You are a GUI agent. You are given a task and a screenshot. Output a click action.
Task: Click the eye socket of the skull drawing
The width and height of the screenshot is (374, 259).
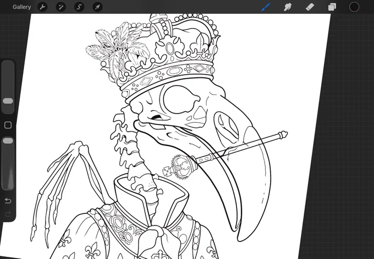pos(182,100)
